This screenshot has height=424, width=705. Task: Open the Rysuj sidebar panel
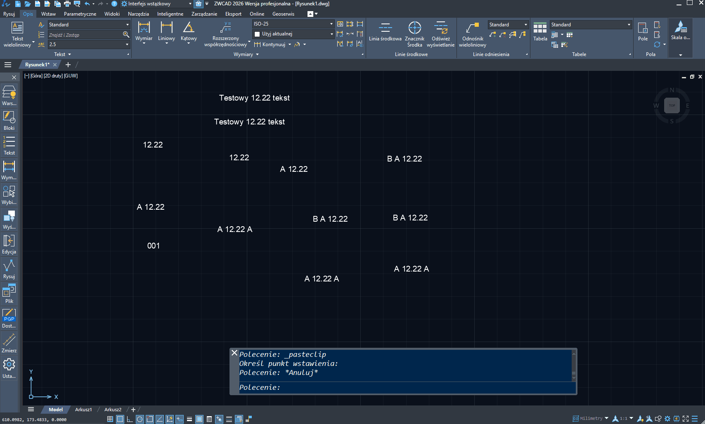[9, 269]
